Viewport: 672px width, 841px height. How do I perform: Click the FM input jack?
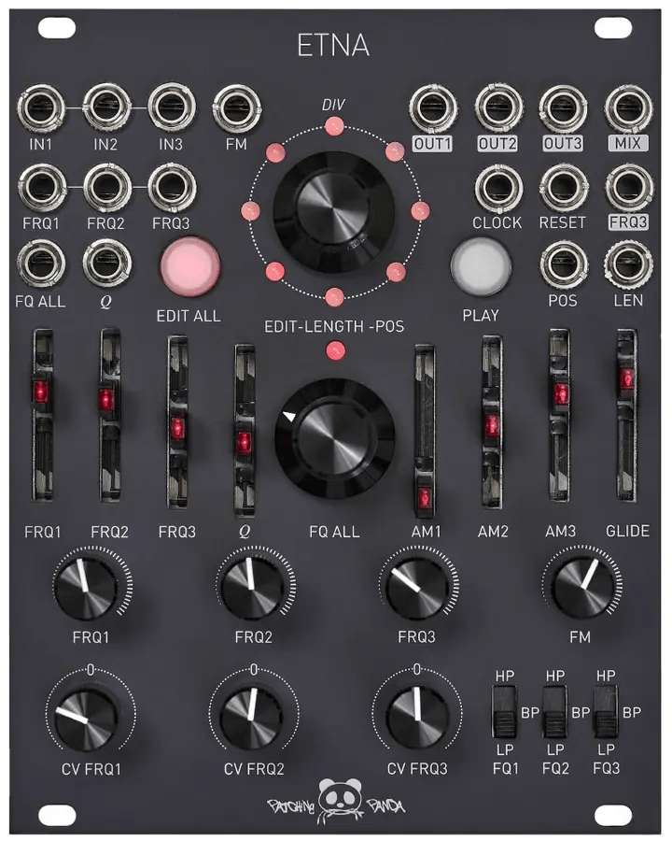pos(237,107)
